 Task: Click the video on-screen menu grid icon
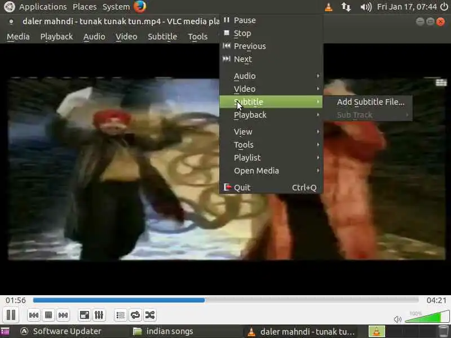441,82
